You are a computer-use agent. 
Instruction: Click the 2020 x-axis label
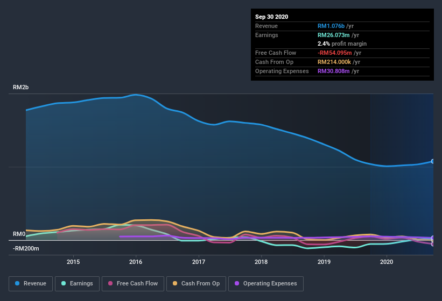pyautogui.click(x=387, y=262)
